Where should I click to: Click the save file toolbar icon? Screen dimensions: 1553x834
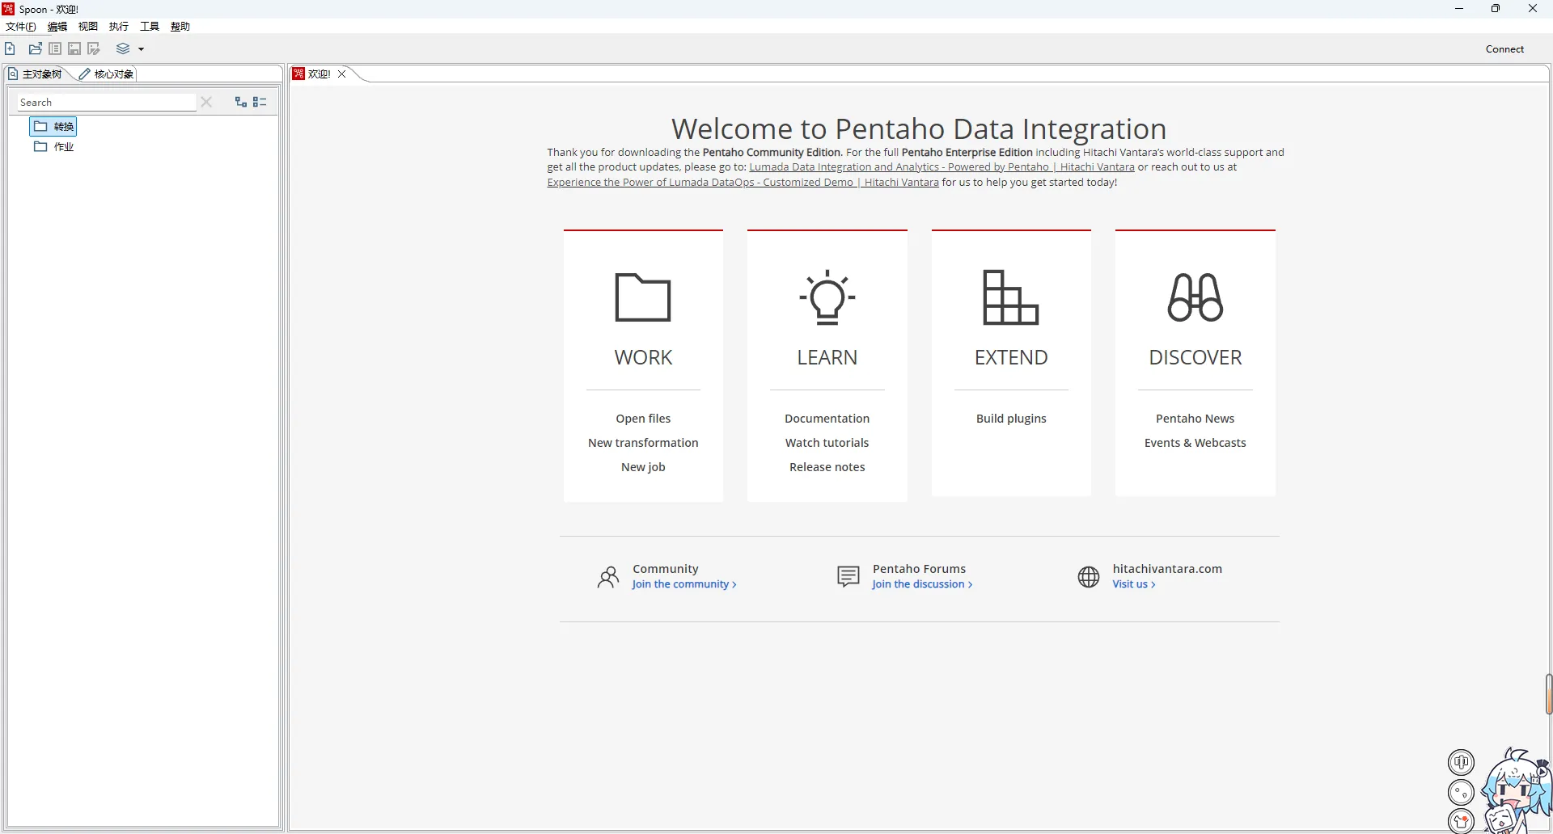click(x=74, y=48)
